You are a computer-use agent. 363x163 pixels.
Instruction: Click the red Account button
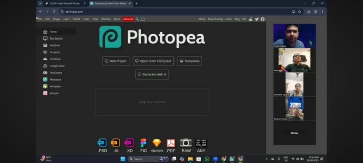128,19
